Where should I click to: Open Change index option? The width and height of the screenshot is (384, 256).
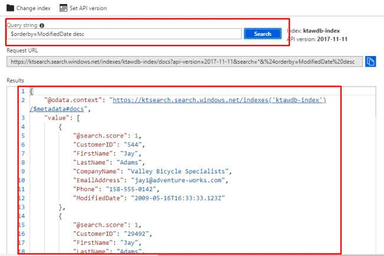(33, 8)
